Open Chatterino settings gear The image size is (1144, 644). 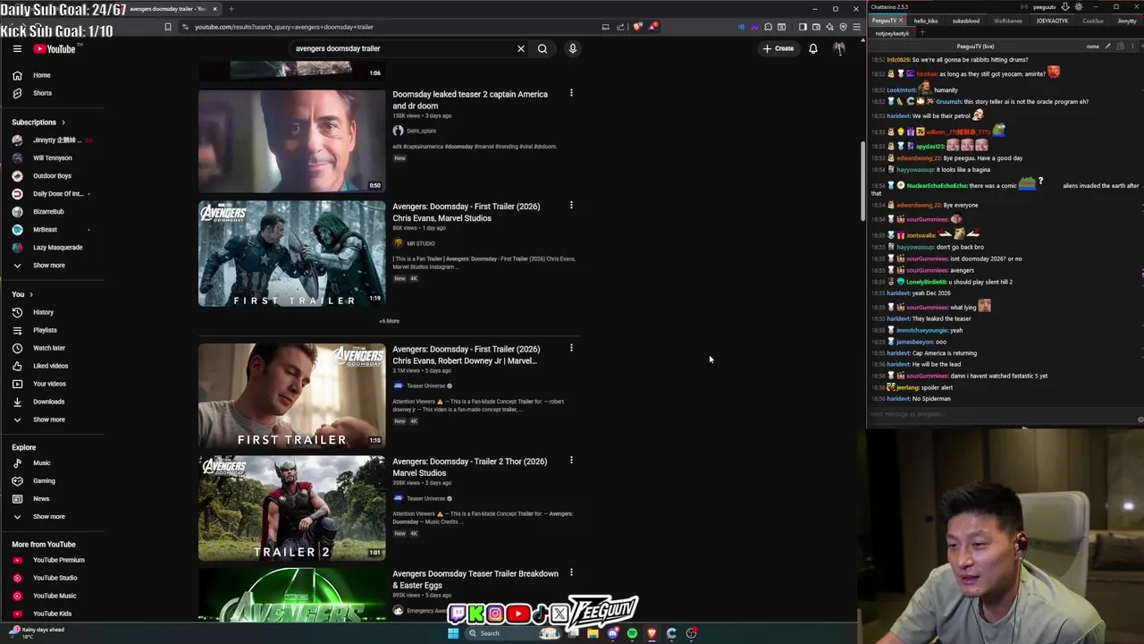tap(1079, 7)
